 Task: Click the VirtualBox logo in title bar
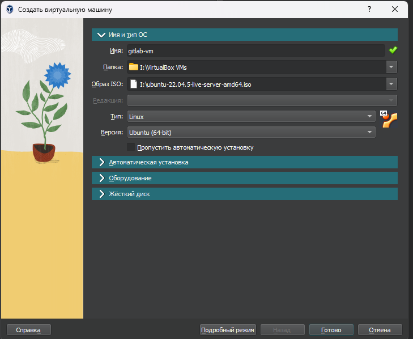click(x=10, y=10)
